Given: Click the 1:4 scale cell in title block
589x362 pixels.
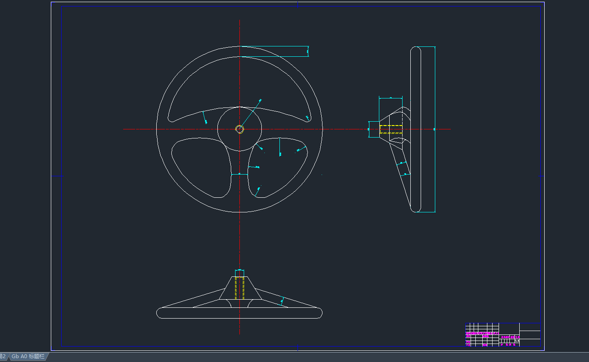Looking at the screenshot, I should pos(517,341).
